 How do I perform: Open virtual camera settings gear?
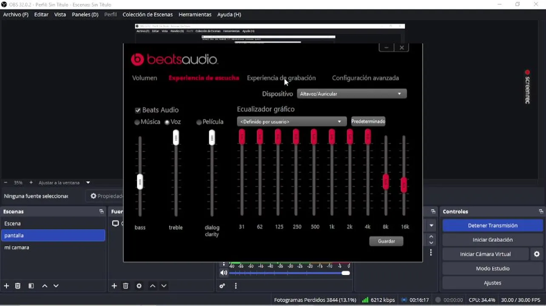[x=537, y=254]
